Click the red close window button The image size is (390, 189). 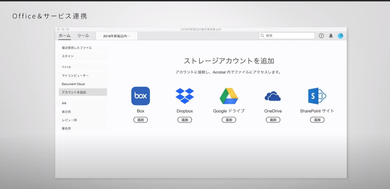pos(58,29)
